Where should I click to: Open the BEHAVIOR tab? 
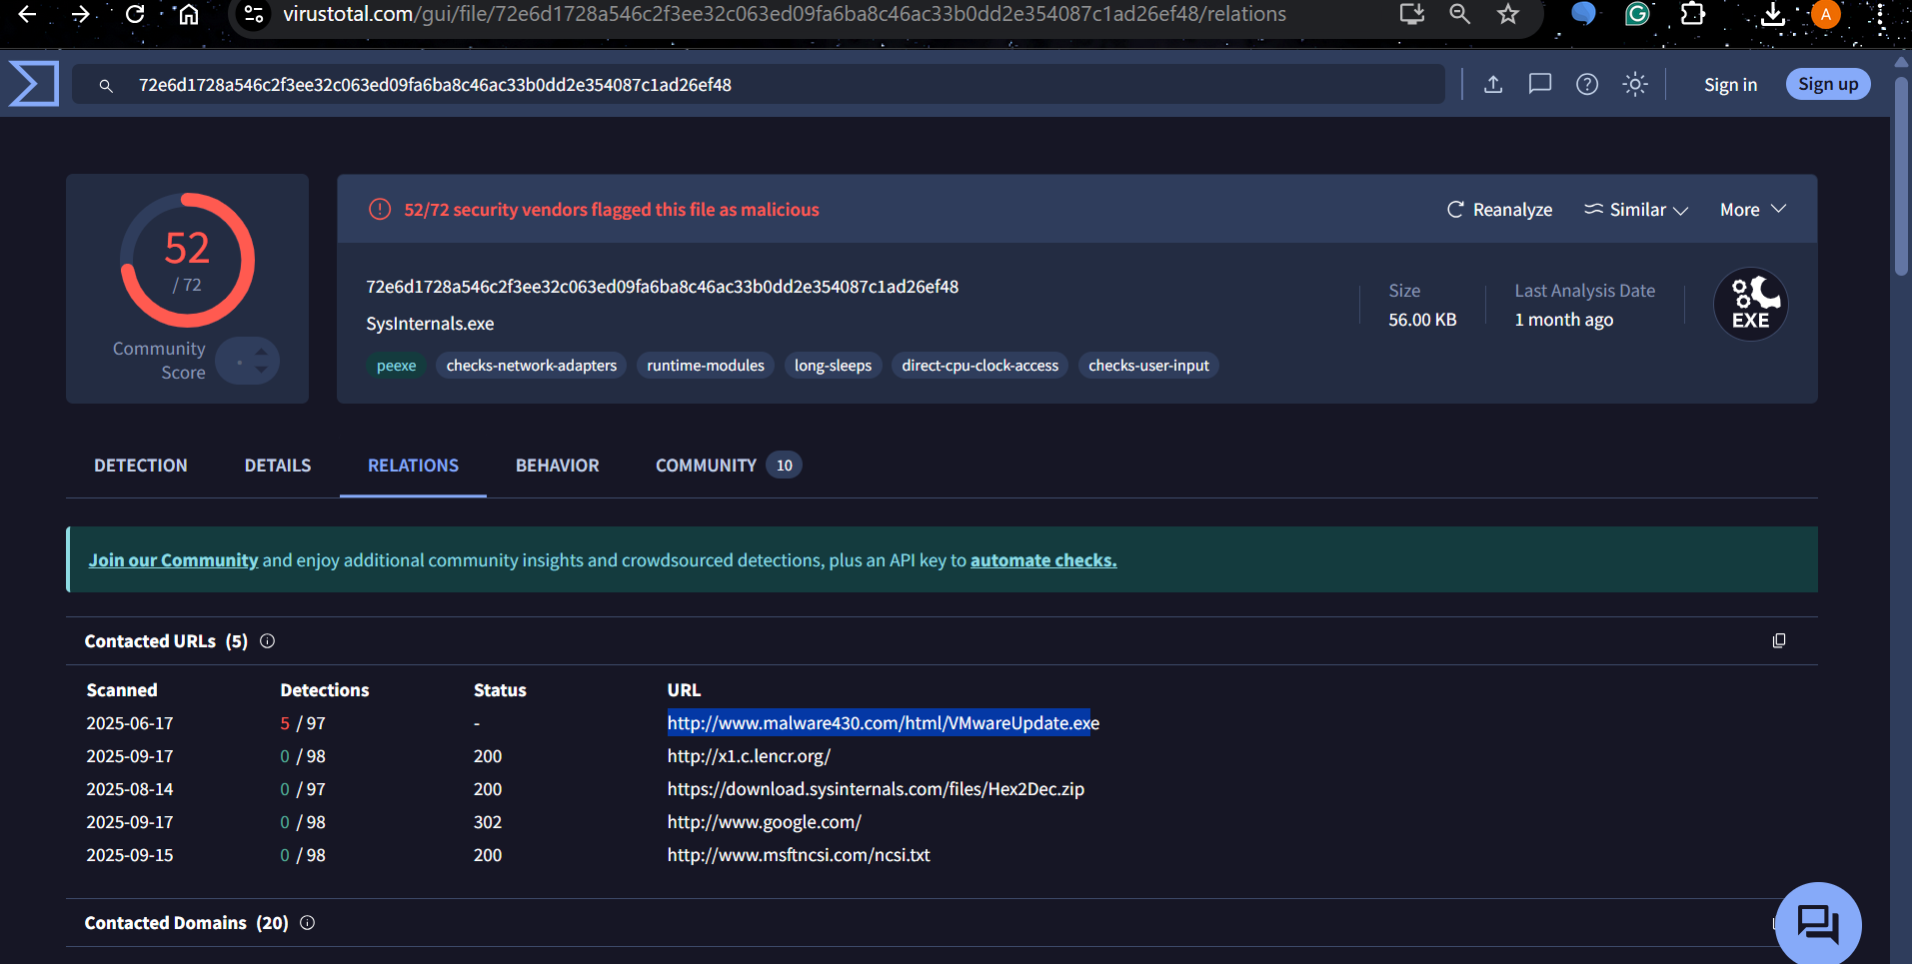pyautogui.click(x=557, y=466)
